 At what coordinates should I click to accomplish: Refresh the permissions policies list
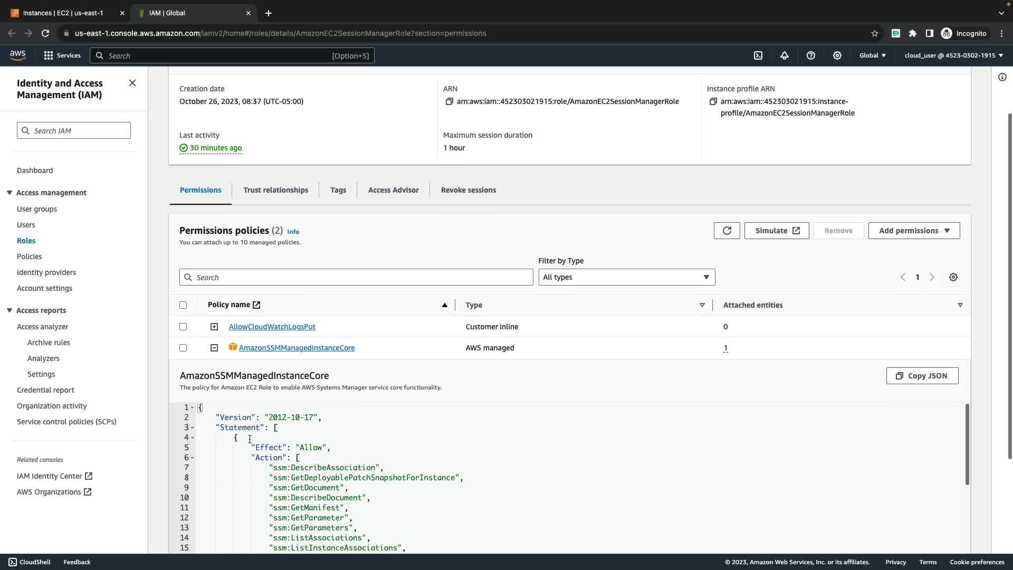tap(727, 231)
